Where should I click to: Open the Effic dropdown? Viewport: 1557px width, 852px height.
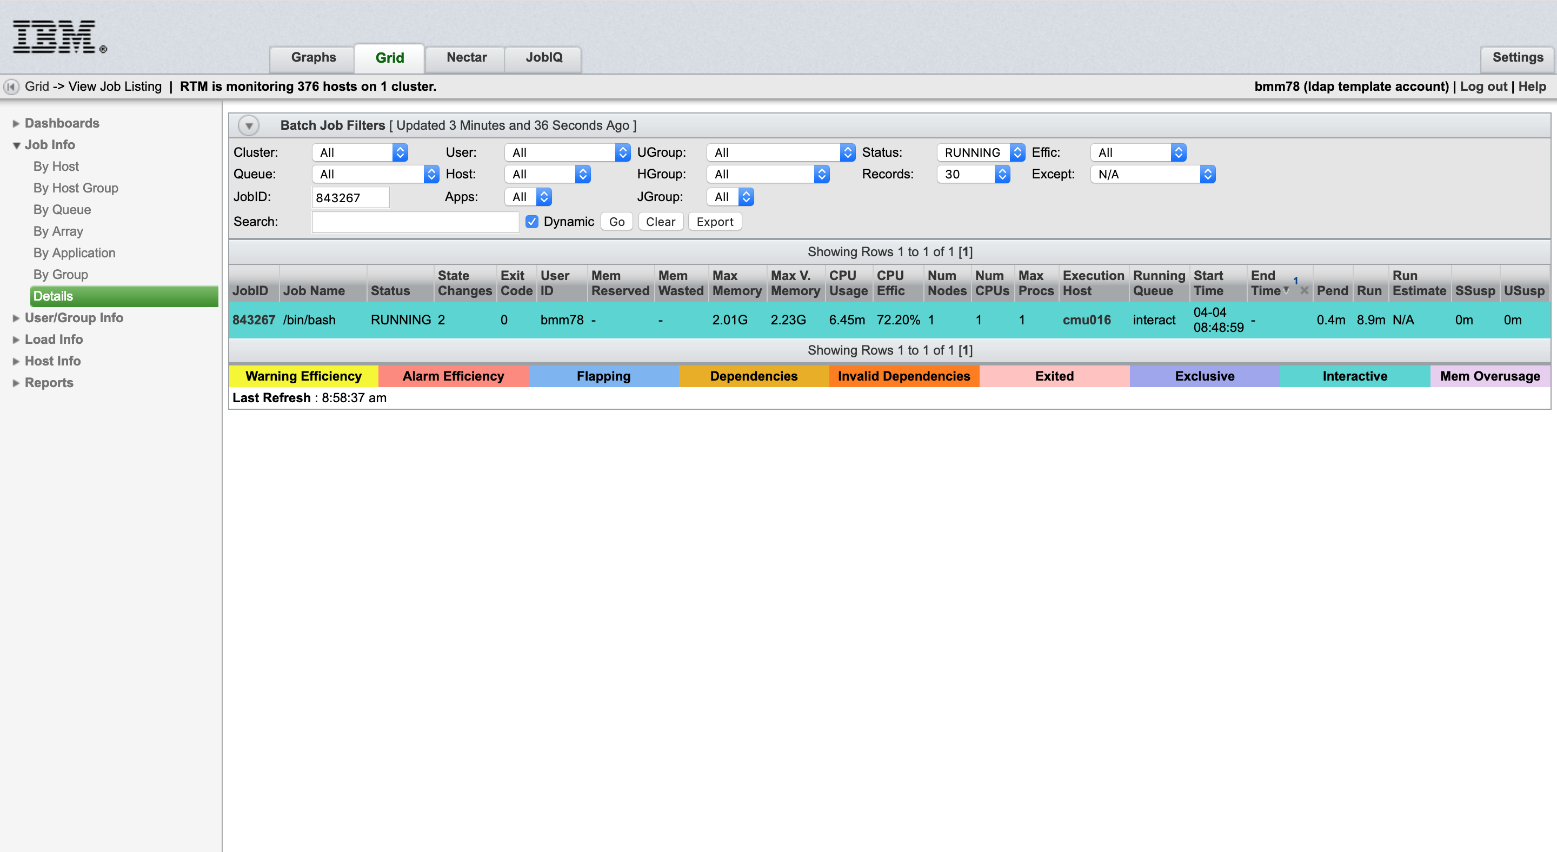[x=1138, y=152]
